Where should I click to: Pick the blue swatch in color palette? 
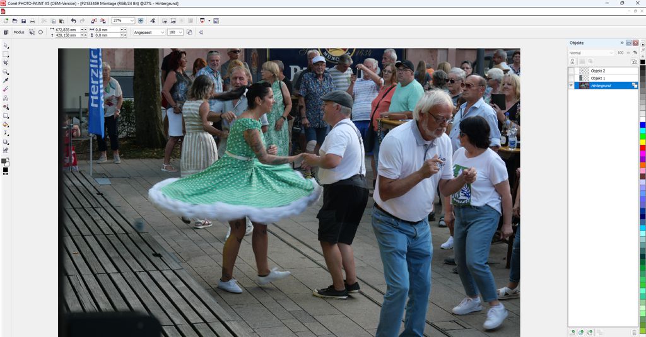click(x=643, y=125)
